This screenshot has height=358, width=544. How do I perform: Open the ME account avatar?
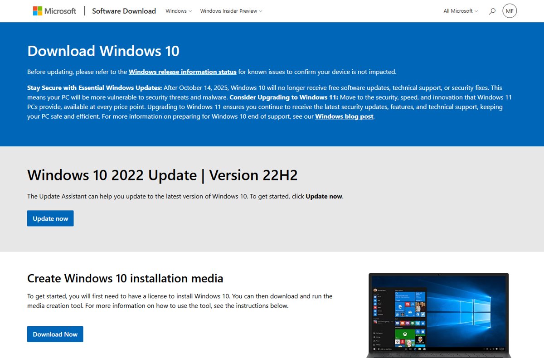510,11
